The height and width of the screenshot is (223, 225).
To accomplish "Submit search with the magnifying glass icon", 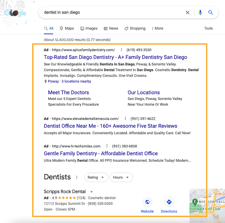I will (210, 12).
